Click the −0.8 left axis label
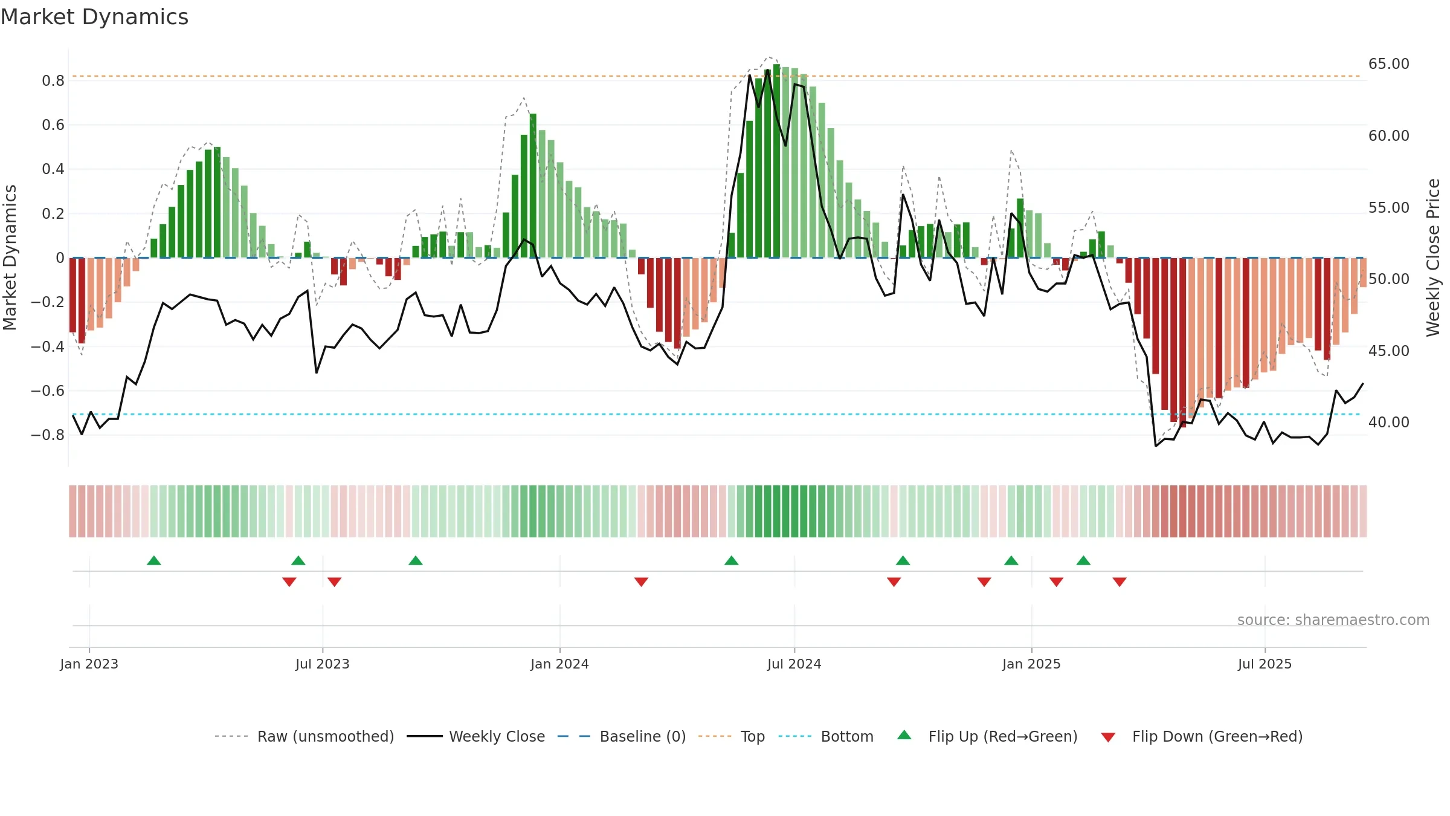The width and height of the screenshot is (1450, 816). (48, 435)
